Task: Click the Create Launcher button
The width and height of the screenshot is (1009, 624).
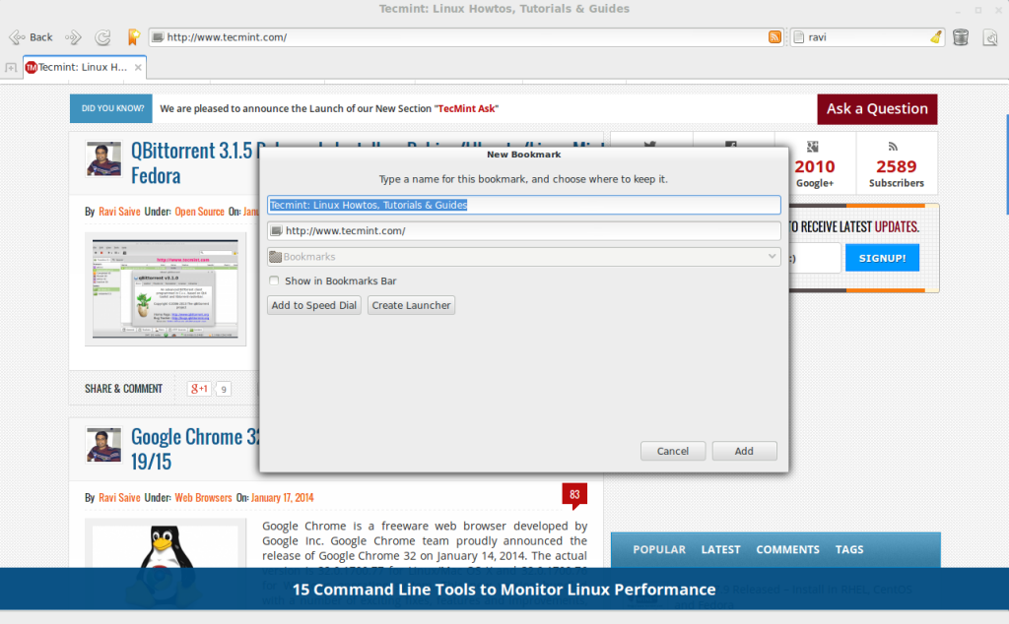Action: pos(411,305)
